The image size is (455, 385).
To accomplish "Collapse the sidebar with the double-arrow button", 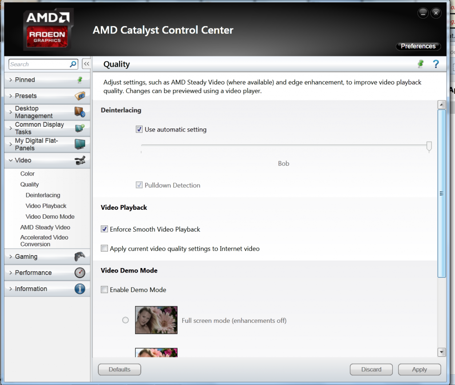I will click(86, 64).
